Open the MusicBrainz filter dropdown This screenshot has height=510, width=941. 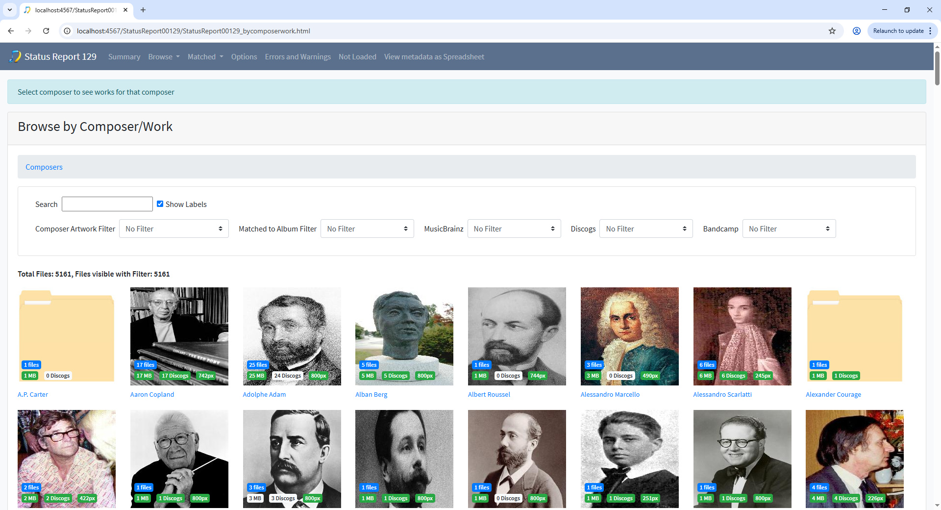pyautogui.click(x=514, y=229)
